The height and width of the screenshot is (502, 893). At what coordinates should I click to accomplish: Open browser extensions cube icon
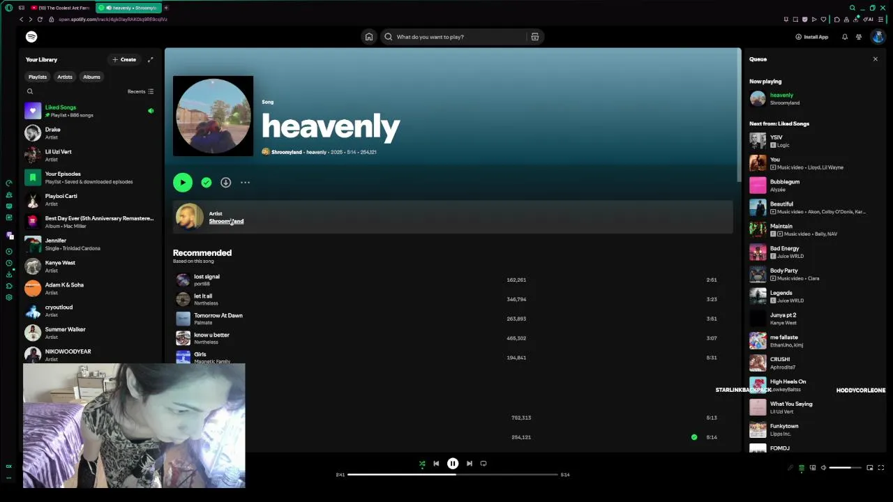[x=837, y=20]
